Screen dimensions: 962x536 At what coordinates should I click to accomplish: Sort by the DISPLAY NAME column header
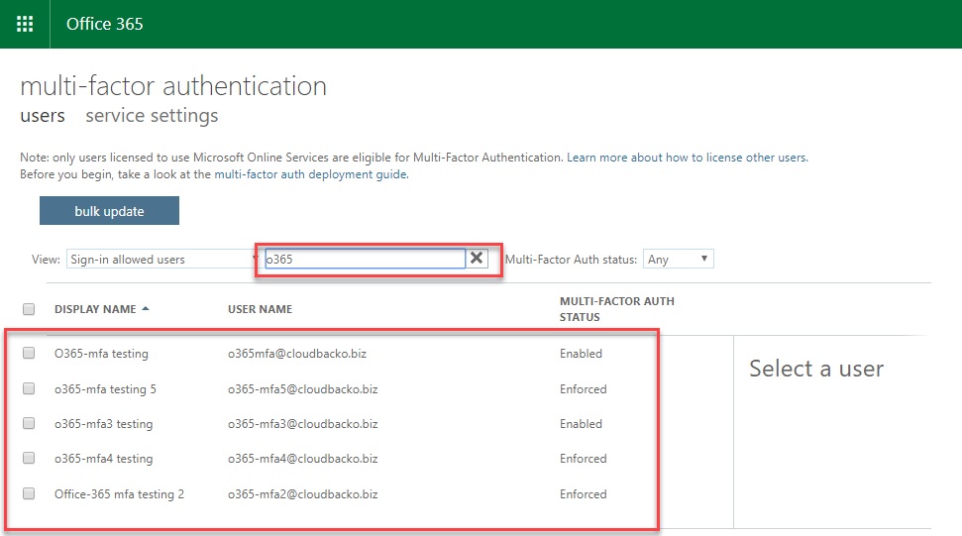pos(95,309)
